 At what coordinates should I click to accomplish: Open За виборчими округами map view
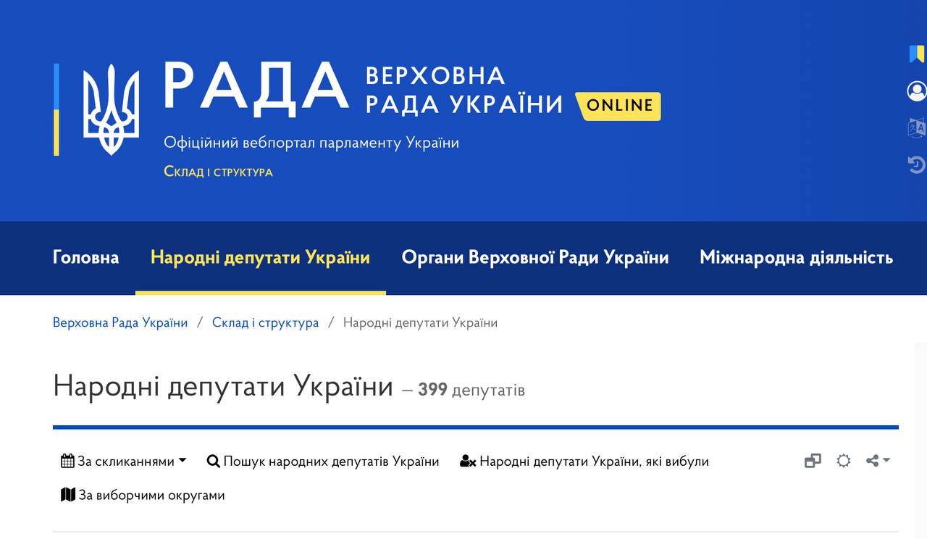click(x=143, y=496)
